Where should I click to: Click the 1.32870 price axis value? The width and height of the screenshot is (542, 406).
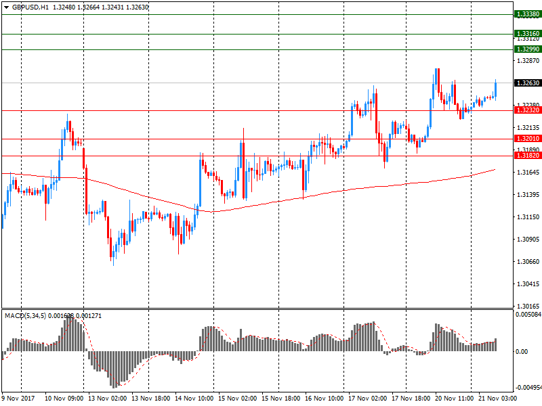coord(528,61)
